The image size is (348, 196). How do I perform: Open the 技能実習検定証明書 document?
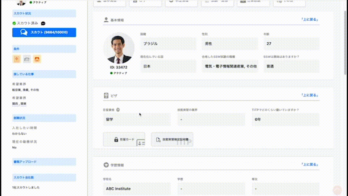pos(172,139)
